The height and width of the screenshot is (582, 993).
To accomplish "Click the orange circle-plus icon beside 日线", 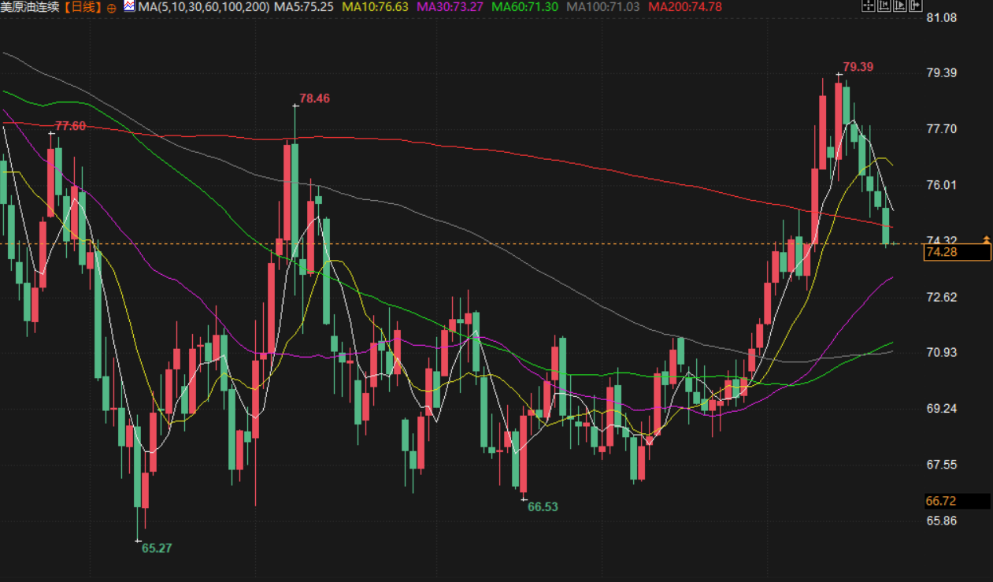I will (110, 7).
